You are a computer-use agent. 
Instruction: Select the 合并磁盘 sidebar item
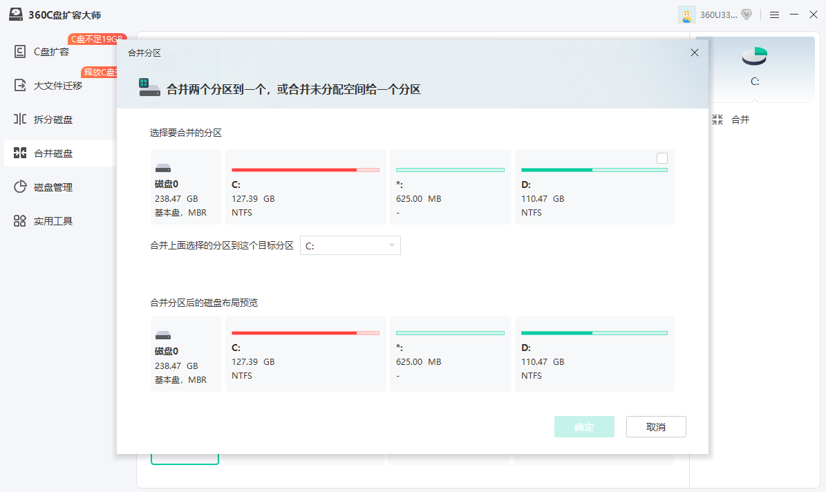[60, 153]
